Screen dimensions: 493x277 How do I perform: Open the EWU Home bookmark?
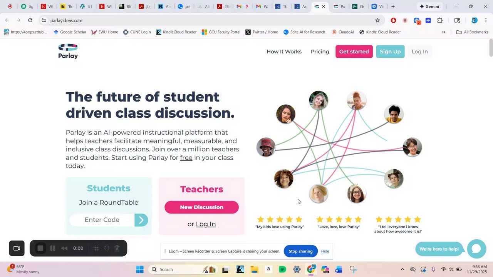105,32
